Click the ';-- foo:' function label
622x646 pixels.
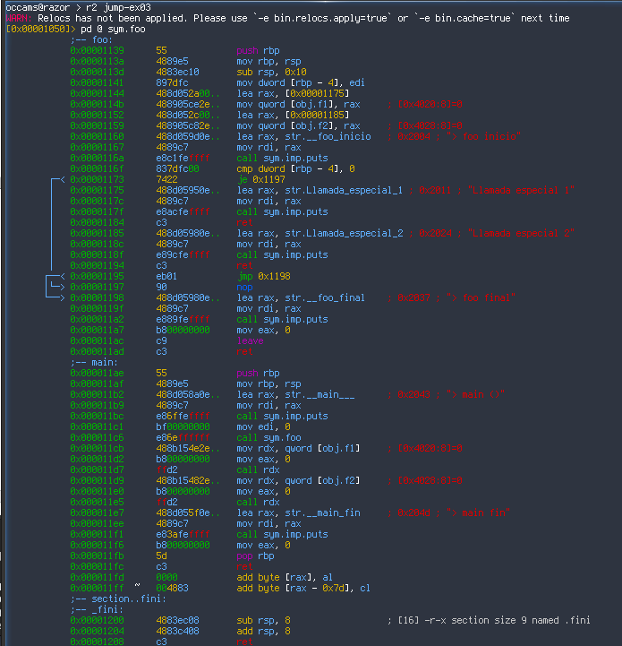pyautogui.click(x=91, y=39)
